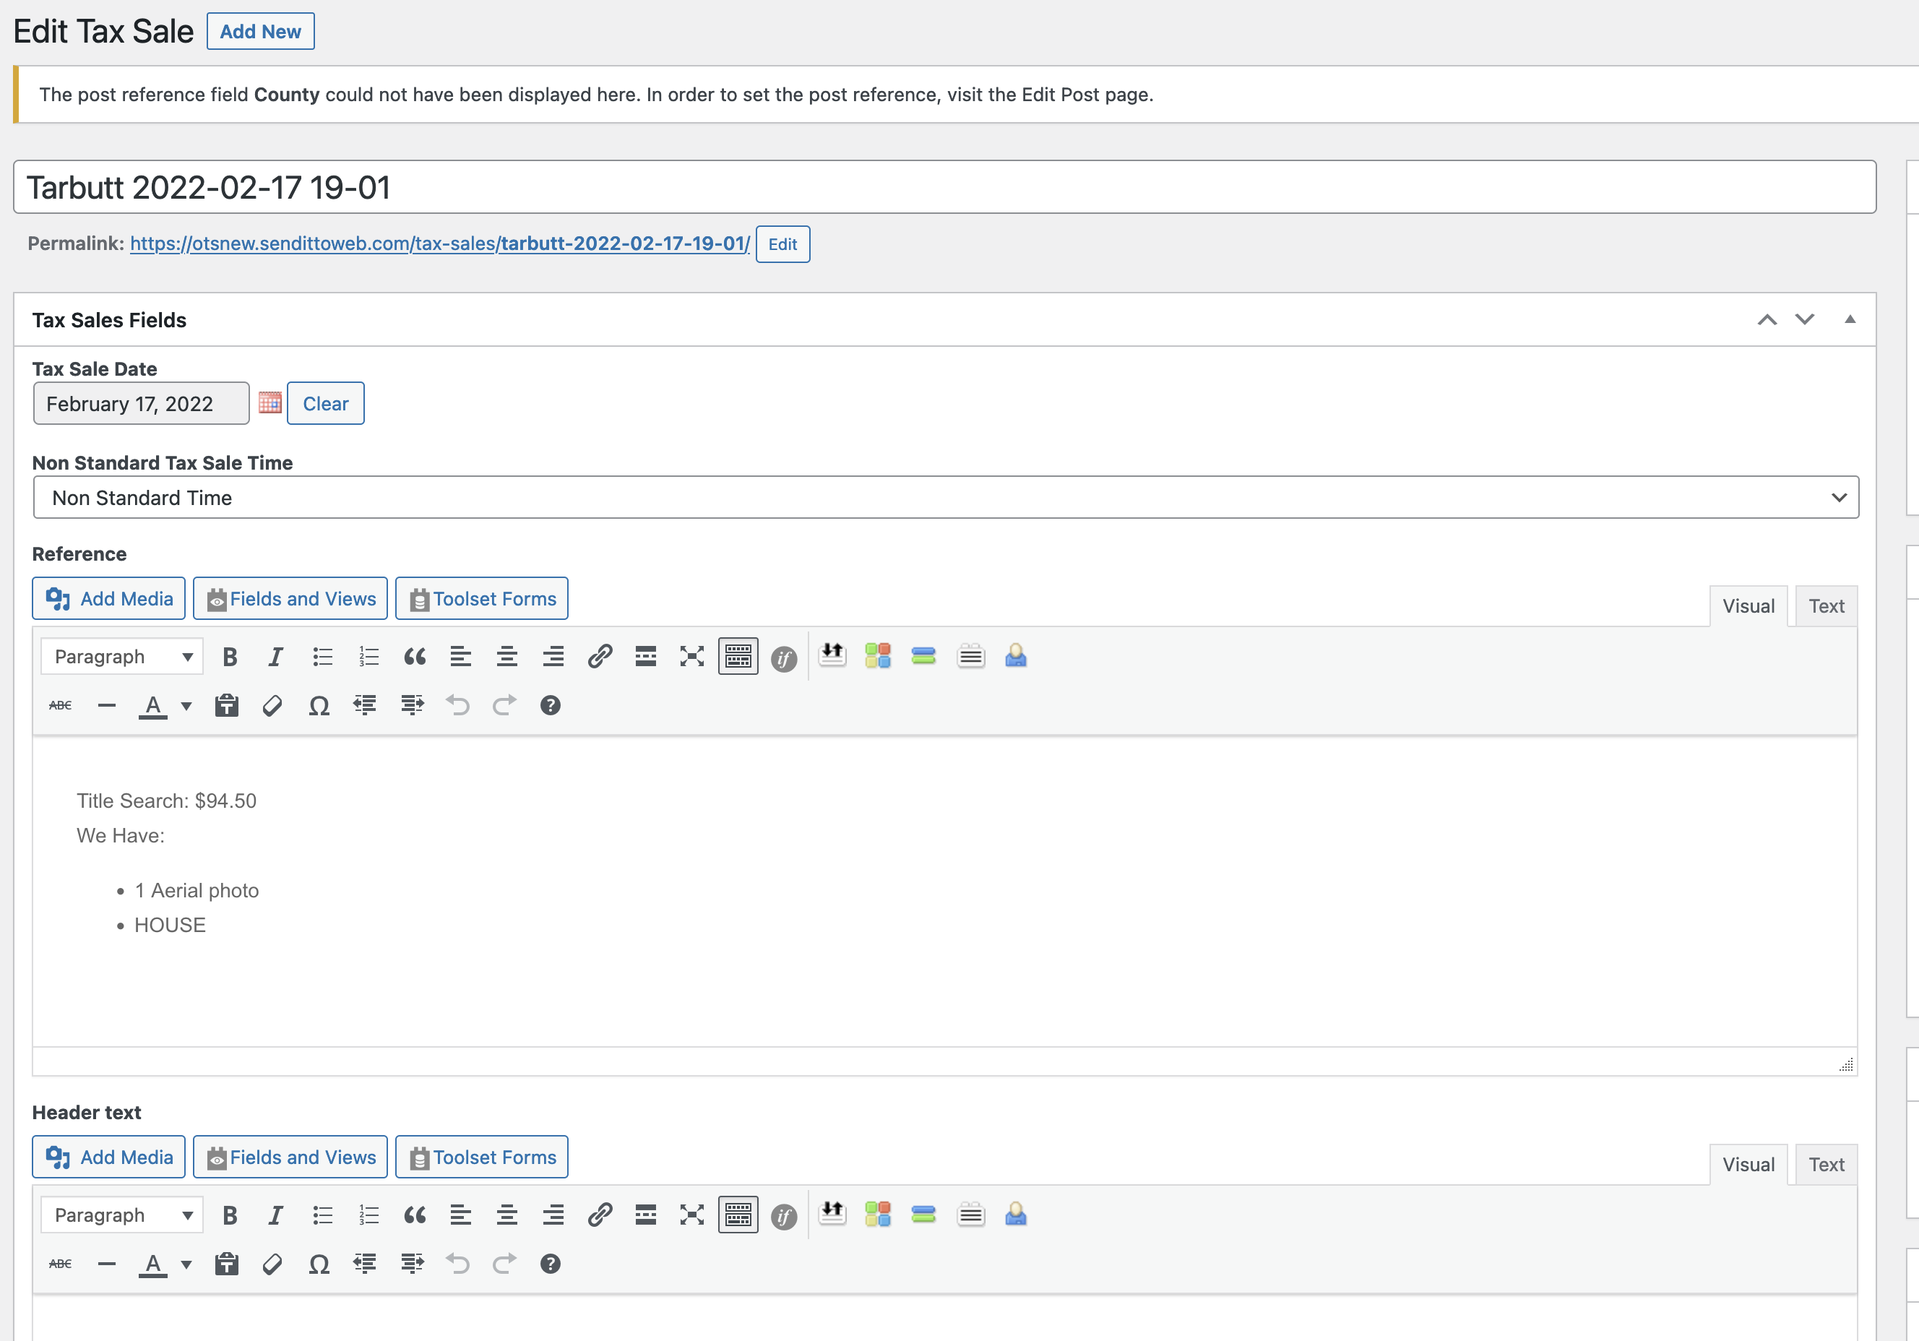This screenshot has height=1341, width=1919.
Task: Click the Tax Sale Date input field
Action: point(141,404)
